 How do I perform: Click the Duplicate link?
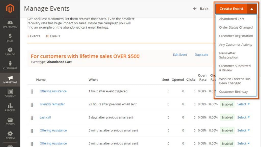pos(201,55)
